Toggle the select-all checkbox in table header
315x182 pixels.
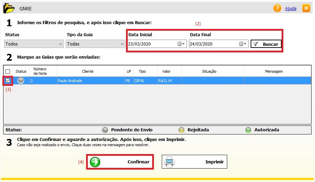[x=8, y=71]
